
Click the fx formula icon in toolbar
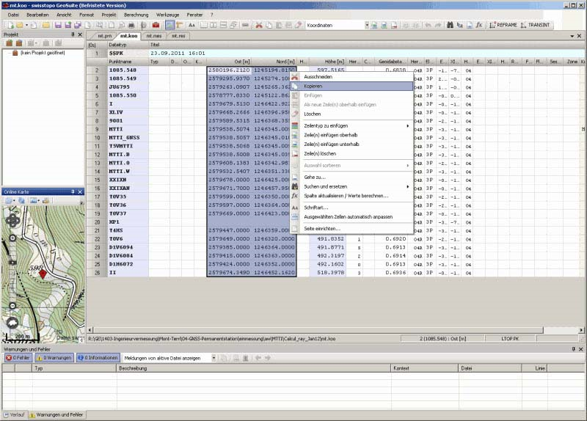(479, 25)
